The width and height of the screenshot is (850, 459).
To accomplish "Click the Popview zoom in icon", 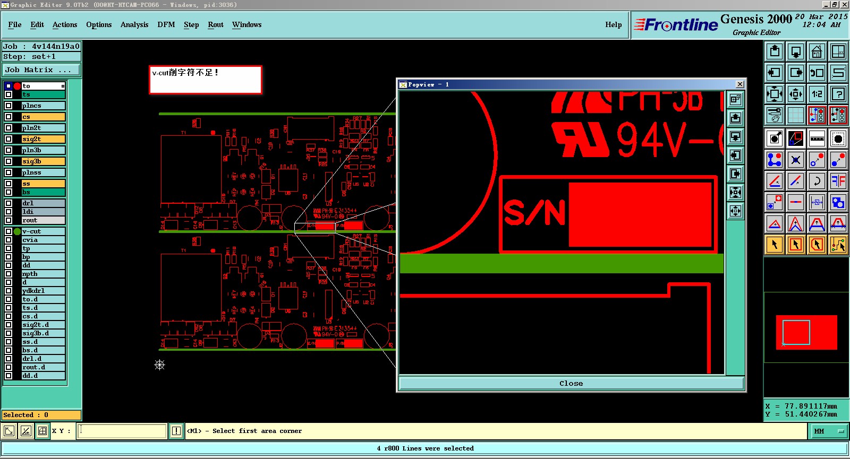I will [x=735, y=192].
